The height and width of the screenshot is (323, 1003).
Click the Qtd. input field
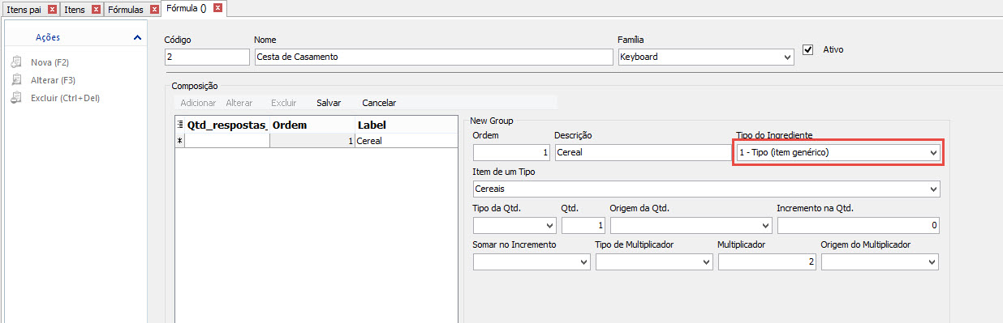tap(583, 225)
